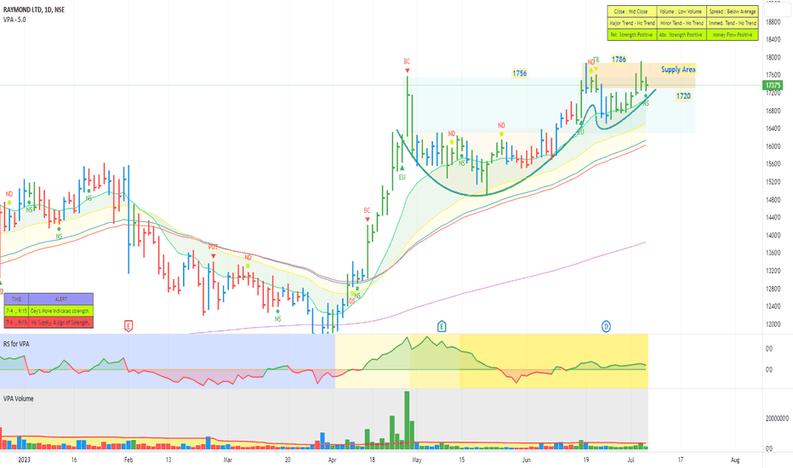Click the red PUT down-arrow signal near late February

213,256
